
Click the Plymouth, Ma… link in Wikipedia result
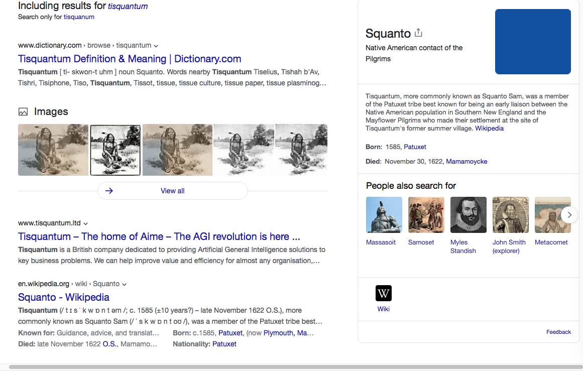[x=289, y=333]
